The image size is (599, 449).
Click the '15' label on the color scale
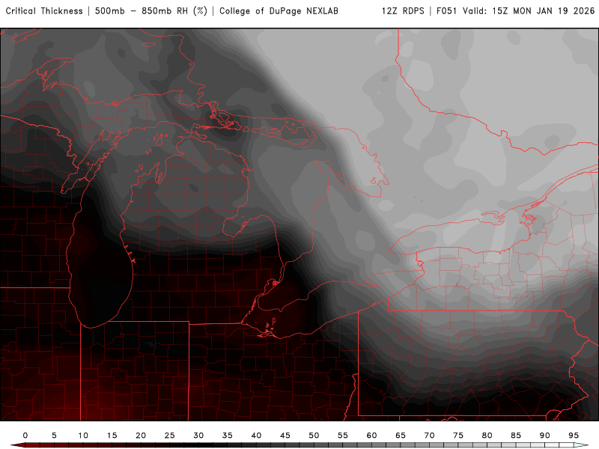pos(112,436)
